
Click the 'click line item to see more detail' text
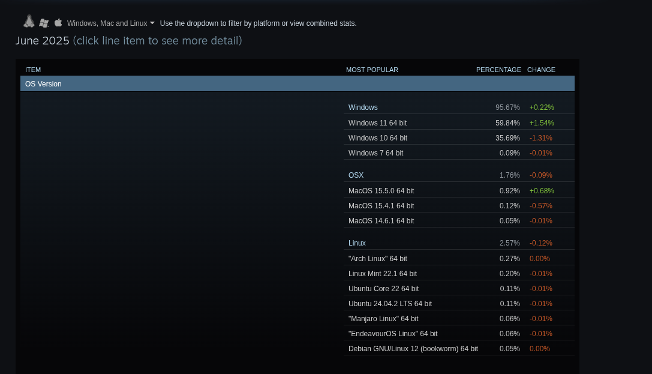point(157,41)
